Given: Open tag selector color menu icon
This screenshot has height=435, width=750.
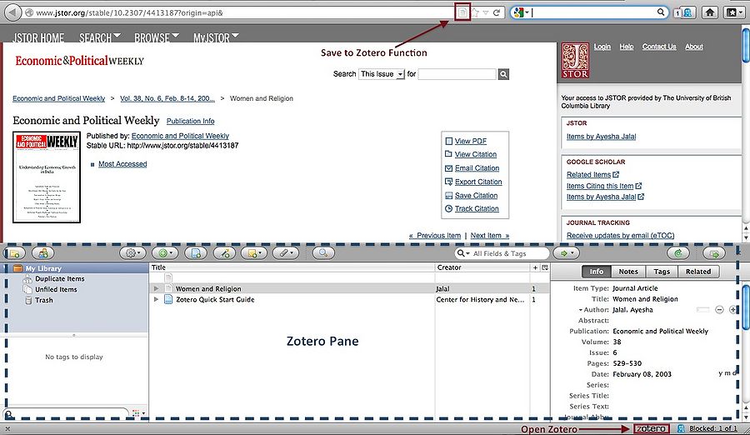Looking at the screenshot, I should tap(137, 413).
